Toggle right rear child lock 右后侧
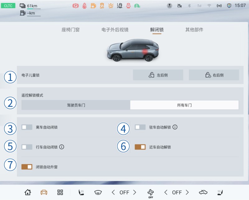This screenshot has height=200, width=249. pyautogui.click(x=214, y=75)
